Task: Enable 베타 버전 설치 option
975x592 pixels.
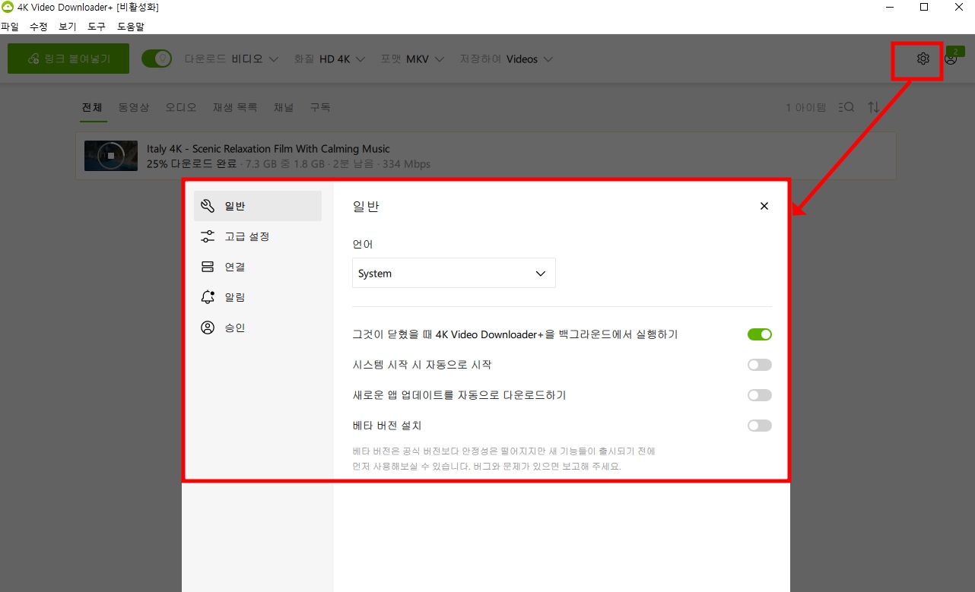Action: pyautogui.click(x=758, y=425)
